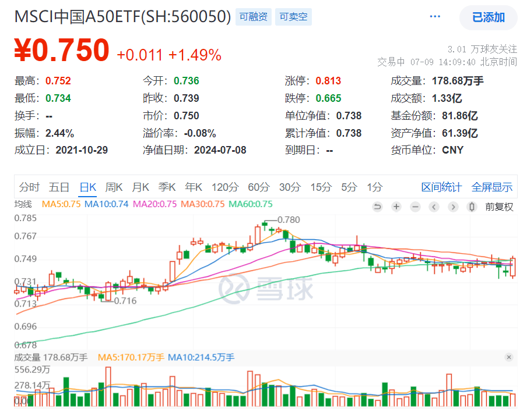
Task: Click the 货币单位 CNY value
Action: pos(453,150)
